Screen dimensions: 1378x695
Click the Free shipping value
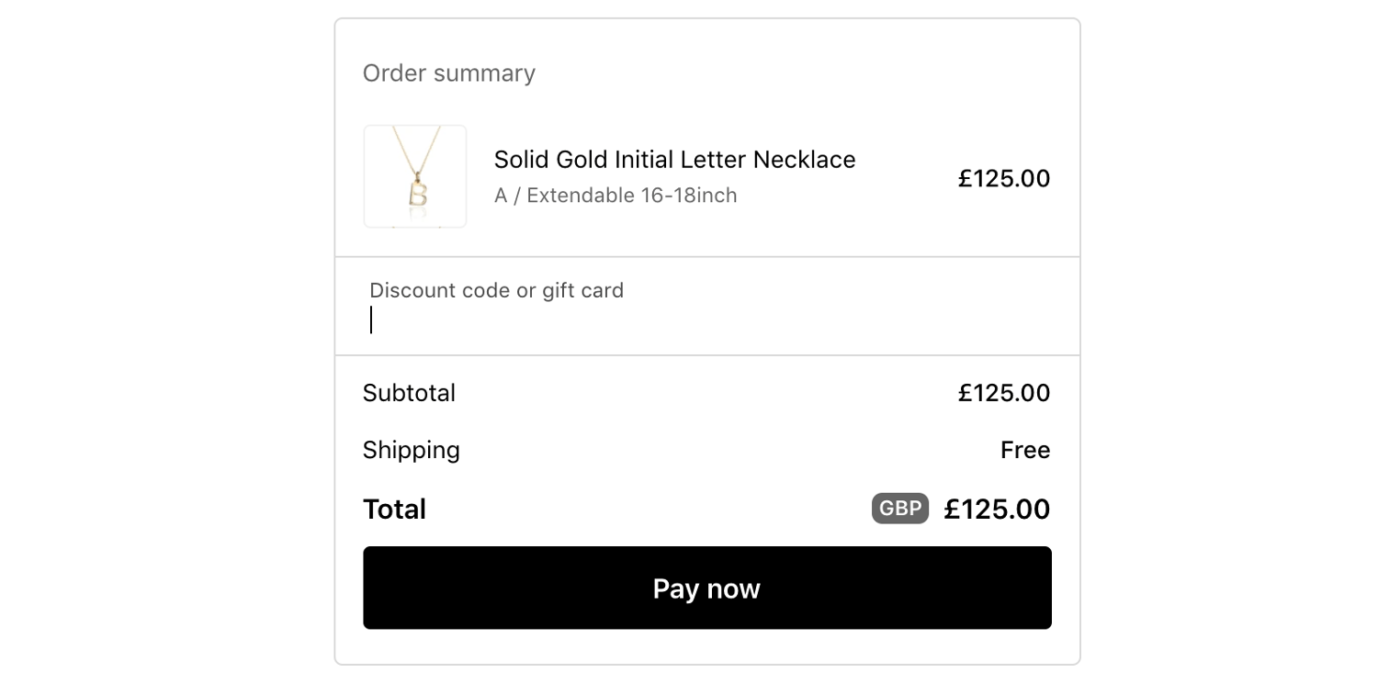pyautogui.click(x=1025, y=450)
